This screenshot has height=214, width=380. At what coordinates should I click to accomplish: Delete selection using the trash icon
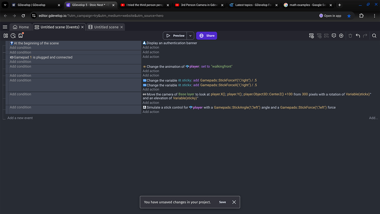coord(350,36)
